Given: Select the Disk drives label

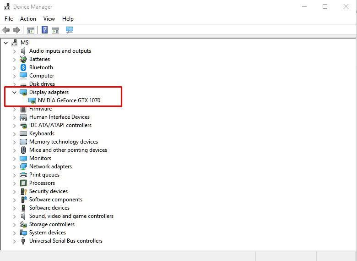Looking at the screenshot, I should (x=42, y=84).
